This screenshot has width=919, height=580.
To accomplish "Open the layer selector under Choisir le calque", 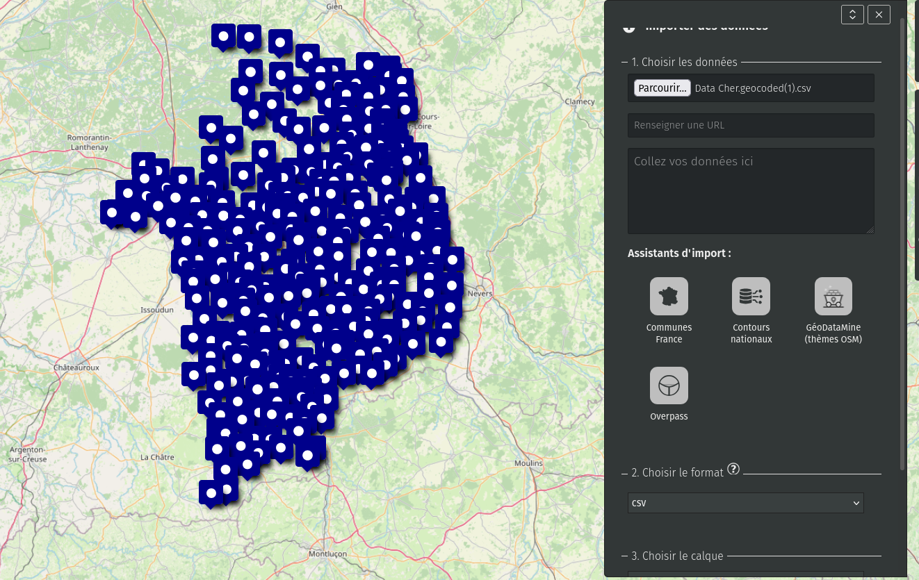I will click(745, 574).
